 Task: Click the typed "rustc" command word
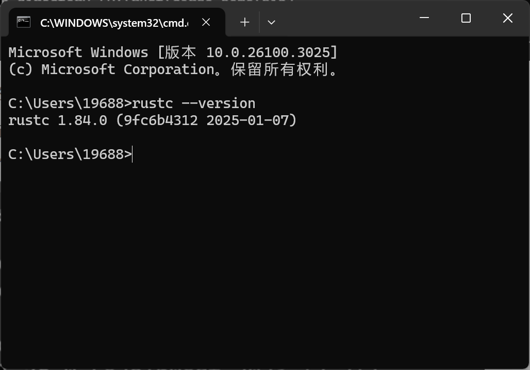pos(153,103)
